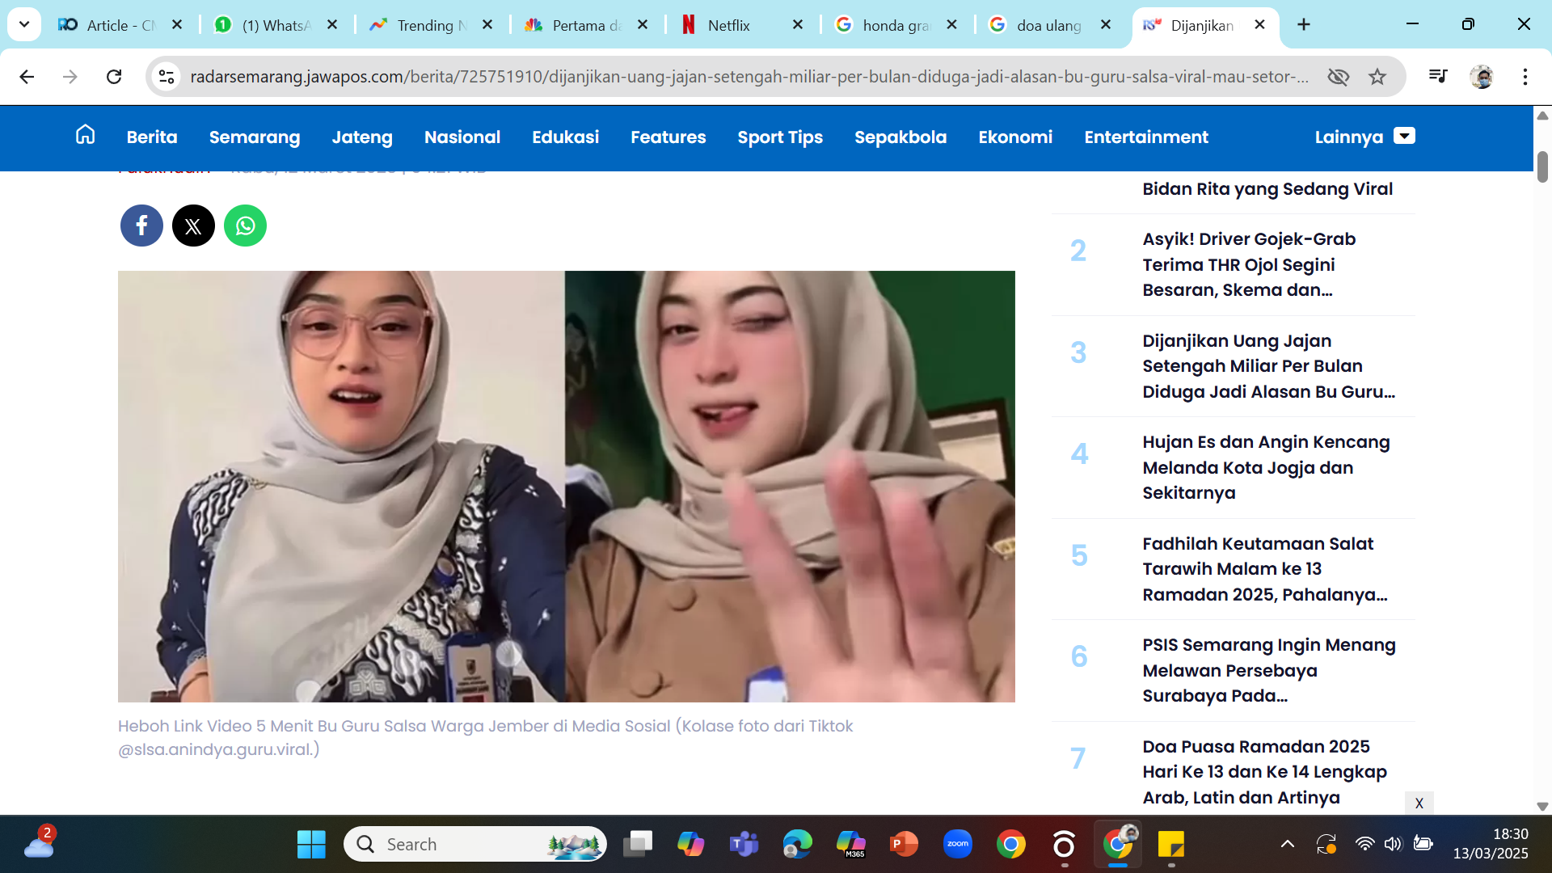
Task: Open Ekonomi menu section
Action: [x=1015, y=137]
